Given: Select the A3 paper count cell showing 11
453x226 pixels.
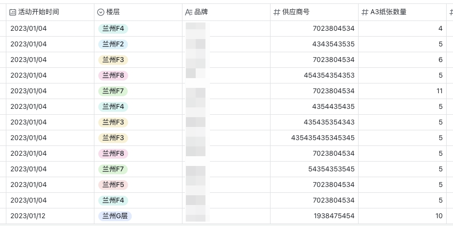Looking at the screenshot, I should (x=403, y=91).
